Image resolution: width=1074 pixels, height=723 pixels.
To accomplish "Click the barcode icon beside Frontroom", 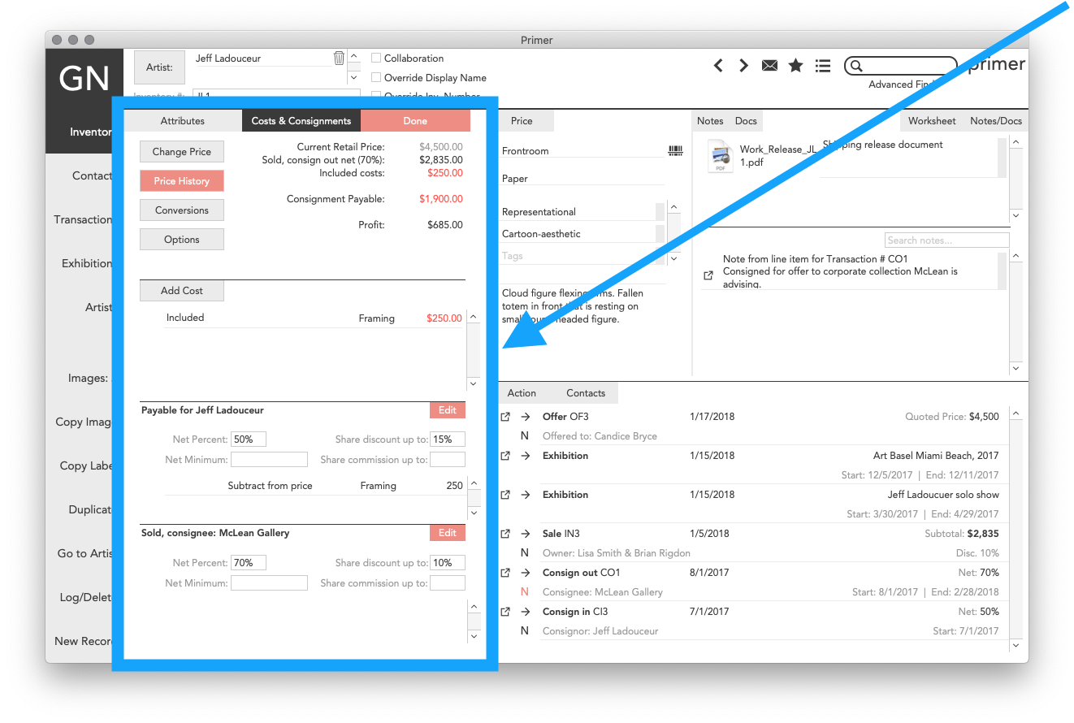I will click(674, 150).
